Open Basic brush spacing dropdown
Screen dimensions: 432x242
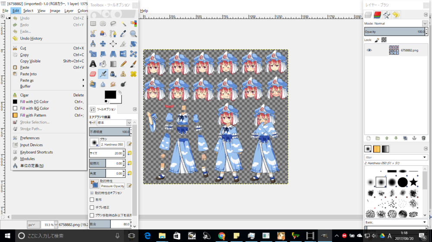[396, 222]
